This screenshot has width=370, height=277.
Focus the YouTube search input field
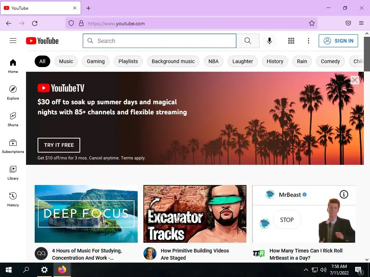(x=159, y=41)
